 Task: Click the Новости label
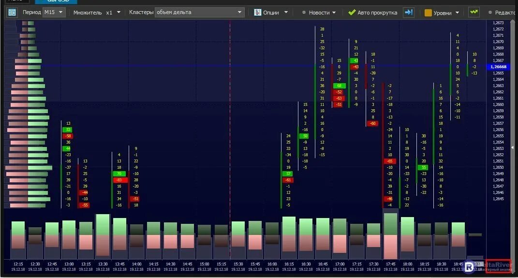coord(319,13)
